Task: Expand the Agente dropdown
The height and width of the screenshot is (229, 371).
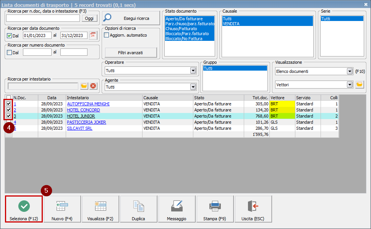Action: tap(193, 87)
